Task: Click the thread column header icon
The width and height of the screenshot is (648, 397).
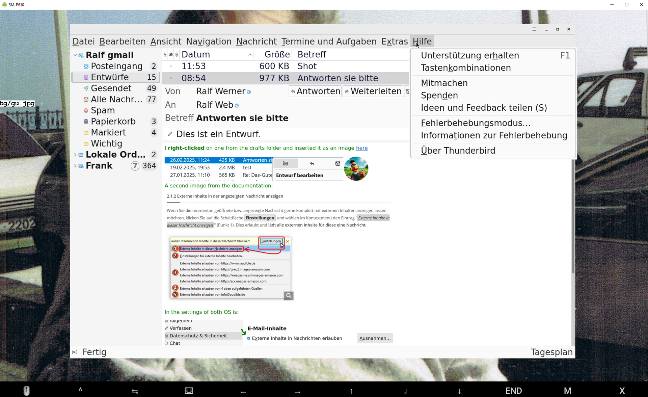Action: pos(165,55)
